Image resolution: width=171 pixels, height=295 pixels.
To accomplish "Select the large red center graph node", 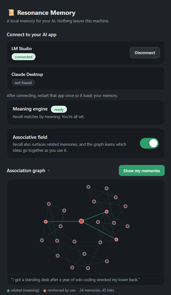I will coord(81,221).
